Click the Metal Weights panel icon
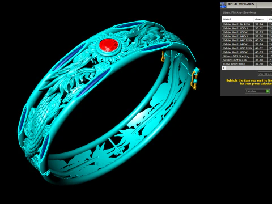This screenshot has width=272, height=204. tap(223, 5)
